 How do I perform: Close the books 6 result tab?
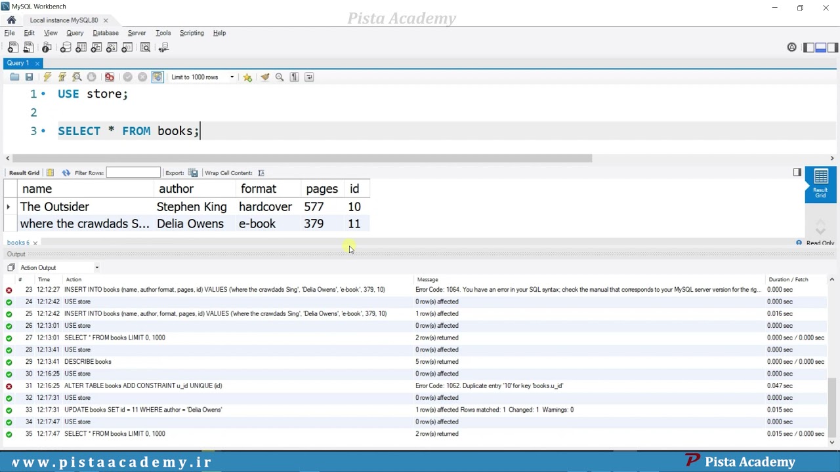(35, 243)
